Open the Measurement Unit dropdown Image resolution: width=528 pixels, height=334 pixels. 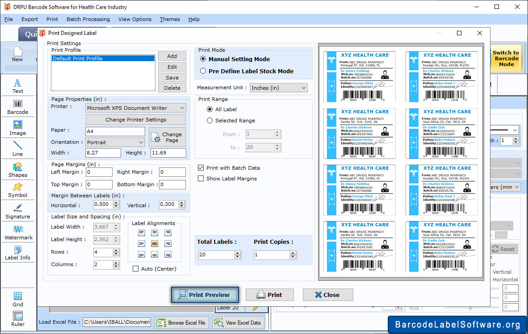point(278,88)
